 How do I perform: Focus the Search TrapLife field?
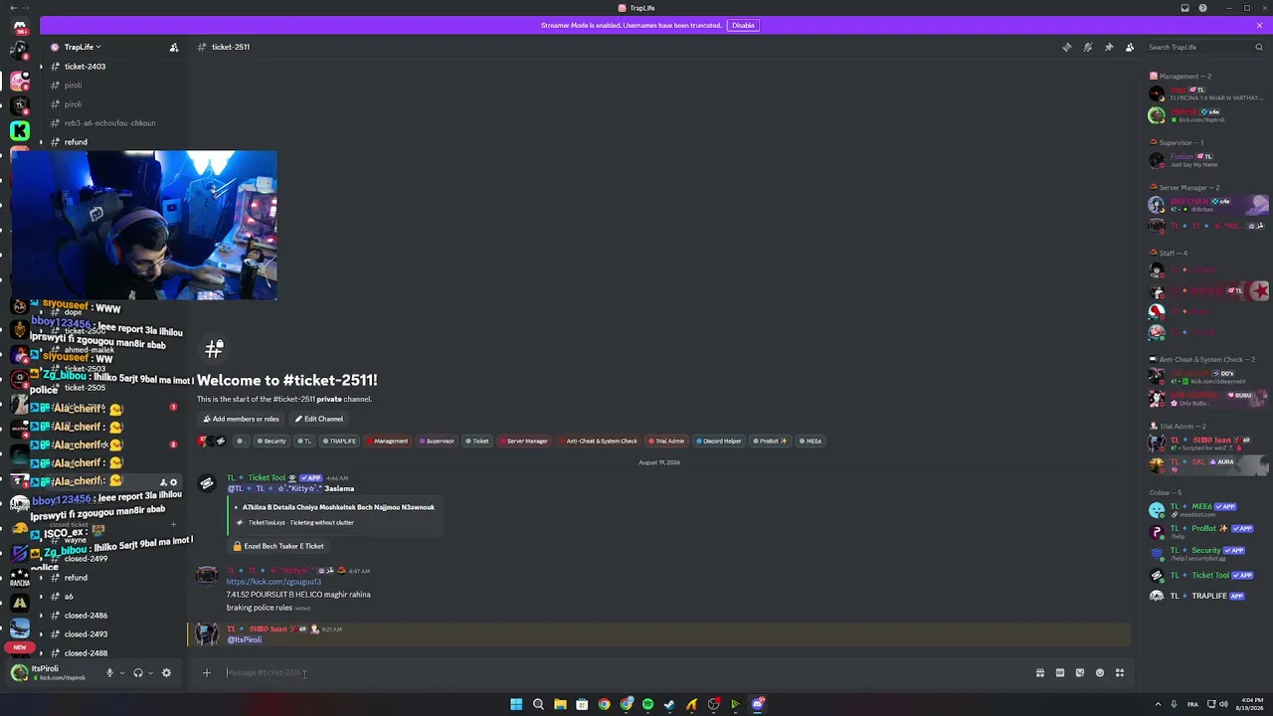click(x=1205, y=47)
